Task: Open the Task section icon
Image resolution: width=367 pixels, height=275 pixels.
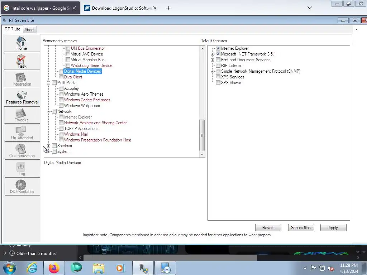Action: click(22, 61)
